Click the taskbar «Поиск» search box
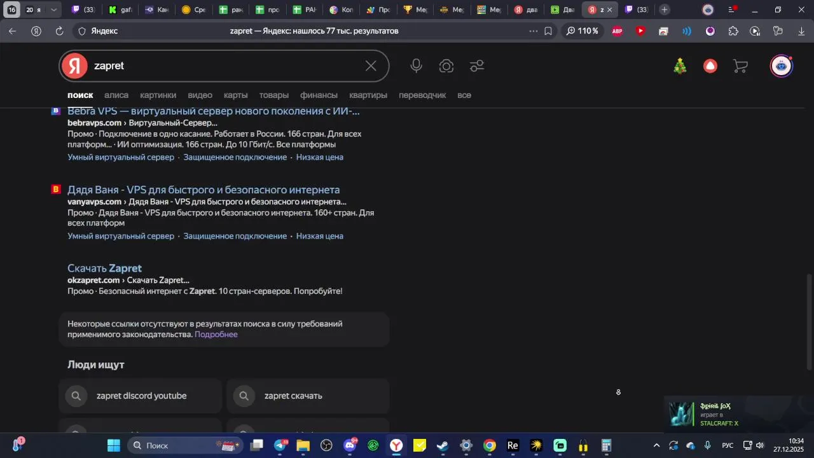Screen dimensions: 814x458 (x=184, y=445)
